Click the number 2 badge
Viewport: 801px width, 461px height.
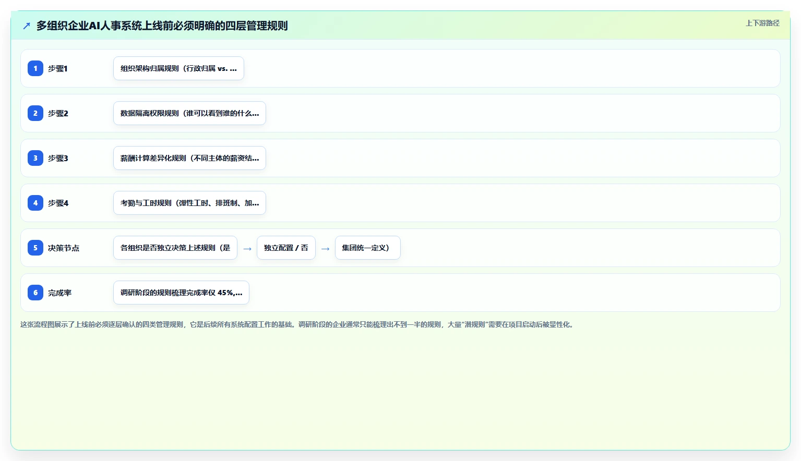click(35, 113)
